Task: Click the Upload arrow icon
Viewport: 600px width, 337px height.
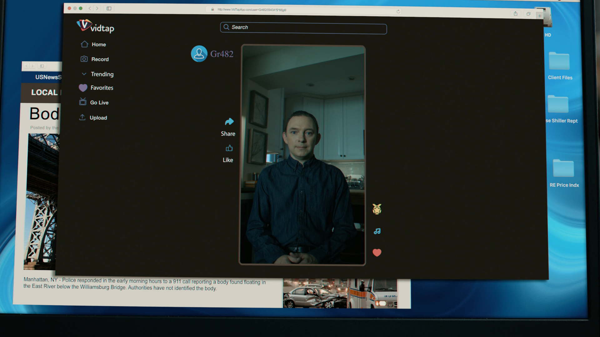Action: (x=82, y=117)
